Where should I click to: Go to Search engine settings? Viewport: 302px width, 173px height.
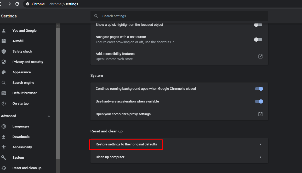(23, 82)
